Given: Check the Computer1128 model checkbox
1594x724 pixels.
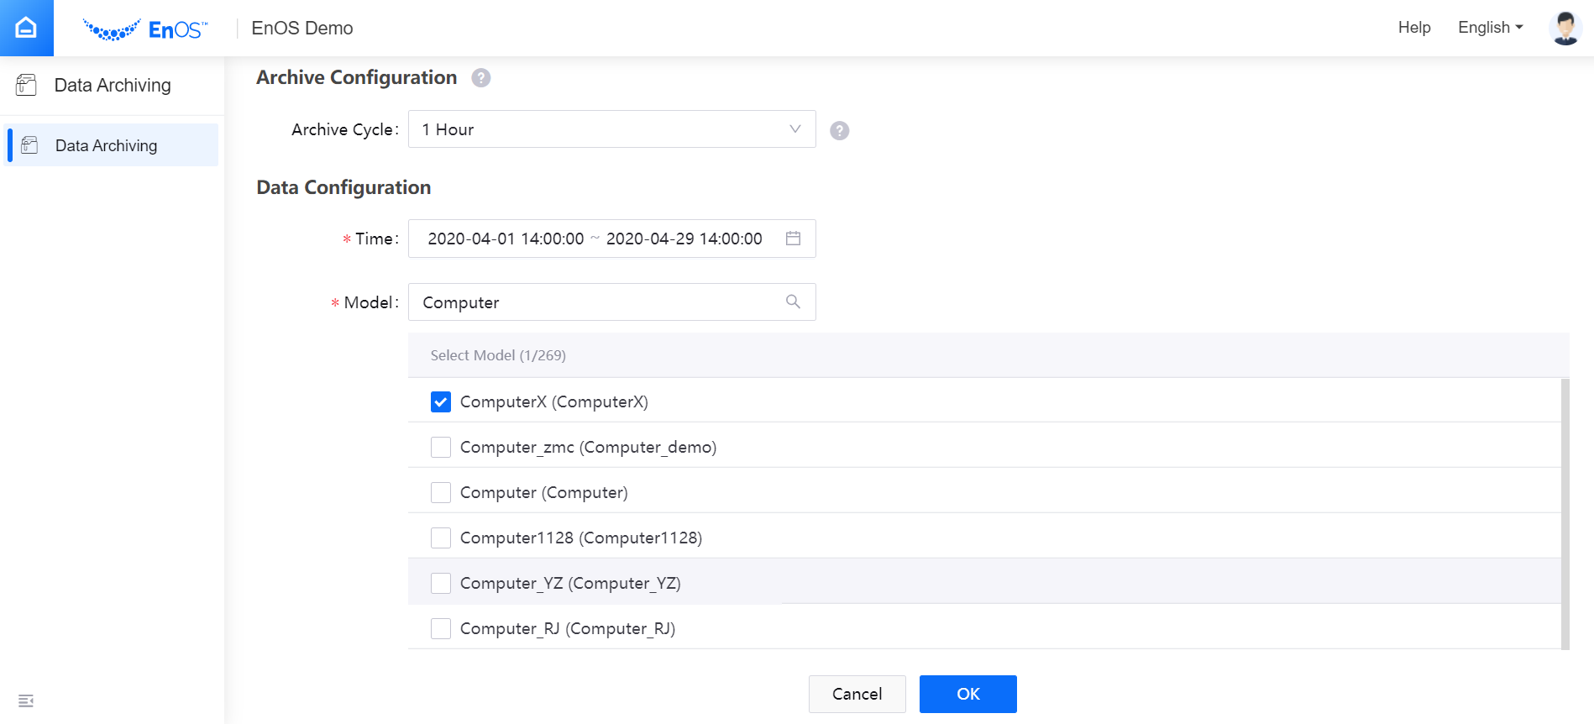Looking at the screenshot, I should point(441,538).
